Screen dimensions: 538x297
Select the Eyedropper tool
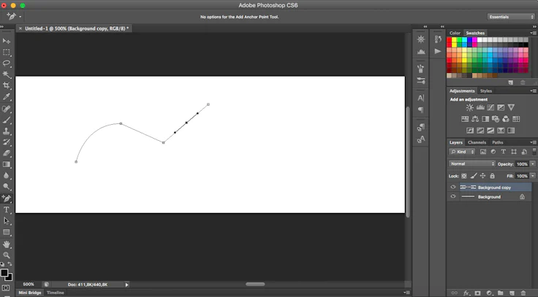coord(6,97)
